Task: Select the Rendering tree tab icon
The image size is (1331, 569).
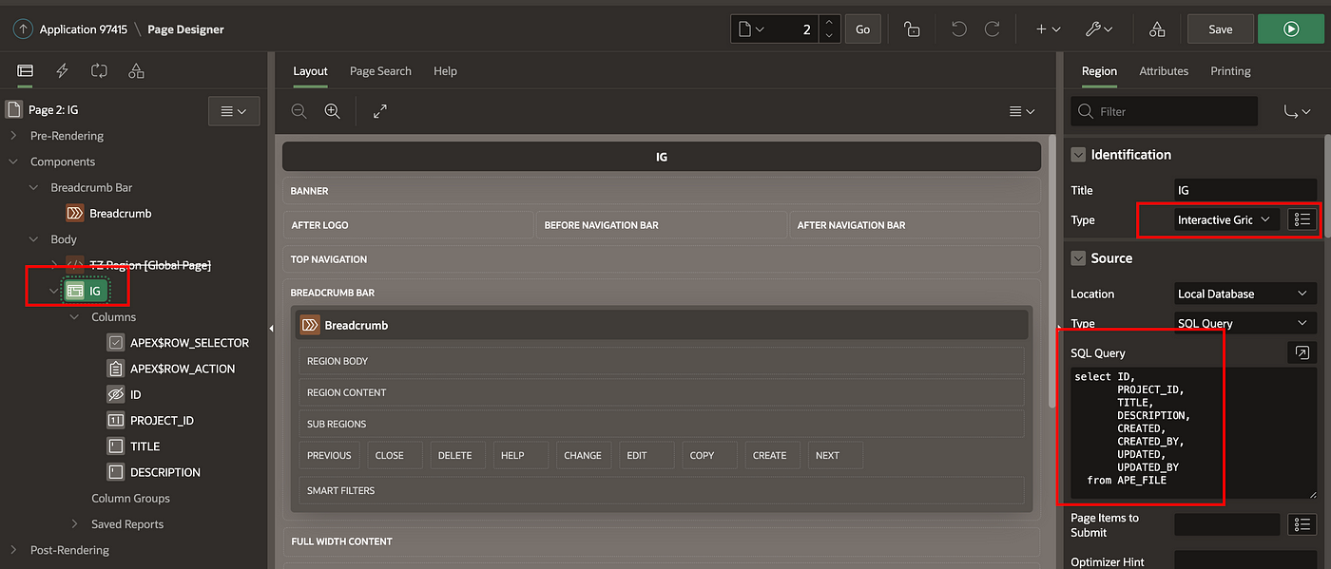Action: 26,71
